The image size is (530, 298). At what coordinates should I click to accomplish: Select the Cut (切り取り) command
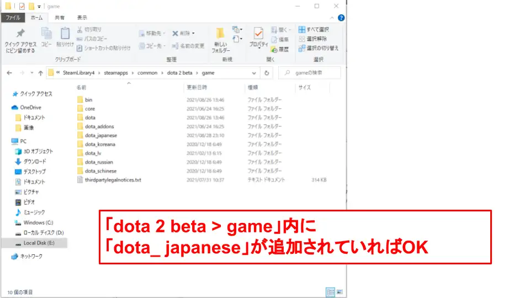pyautogui.click(x=89, y=29)
